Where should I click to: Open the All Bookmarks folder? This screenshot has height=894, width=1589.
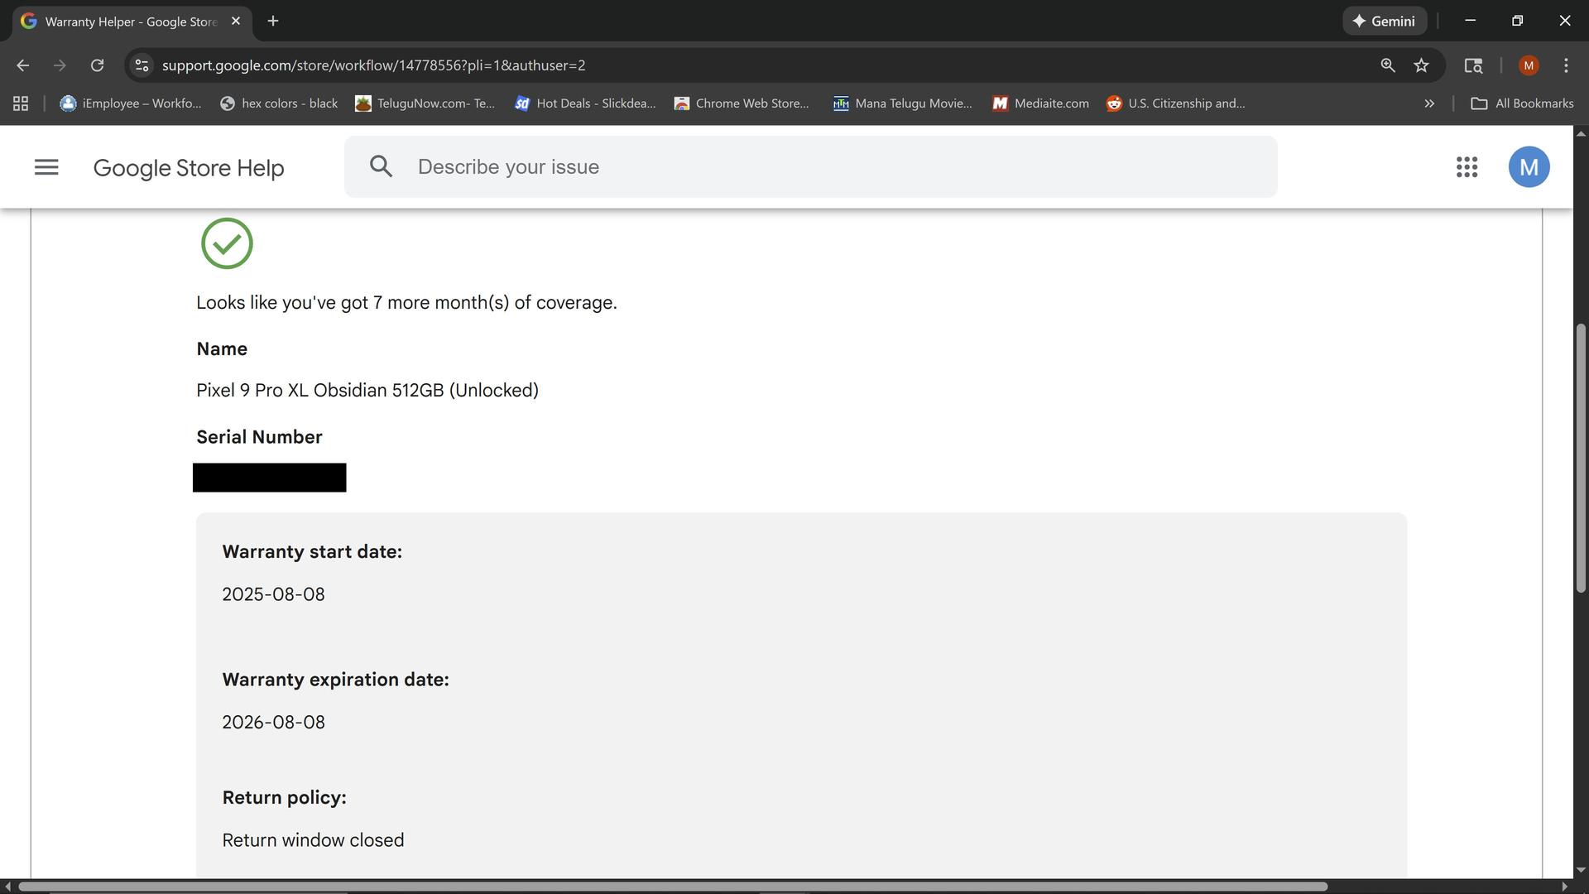click(1521, 103)
